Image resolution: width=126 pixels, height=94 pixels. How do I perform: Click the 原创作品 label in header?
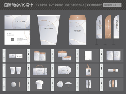click(x=108, y=5)
